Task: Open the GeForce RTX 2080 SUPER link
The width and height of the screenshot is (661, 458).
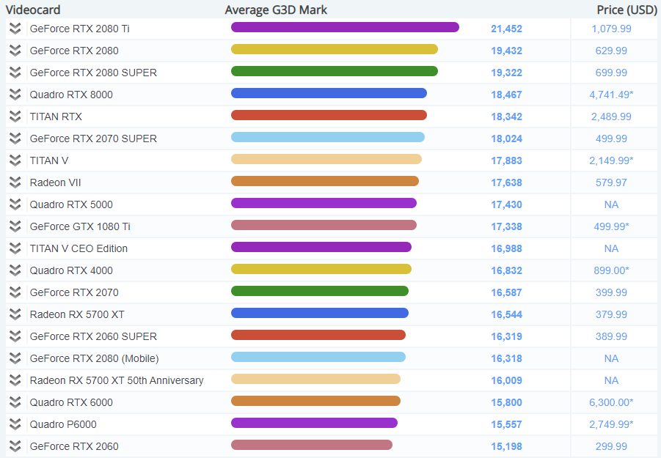Action: (x=93, y=73)
